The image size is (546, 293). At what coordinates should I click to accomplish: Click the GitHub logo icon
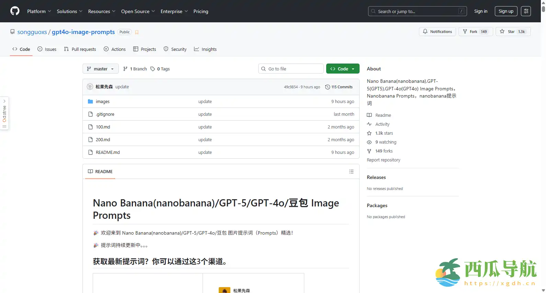15,11
